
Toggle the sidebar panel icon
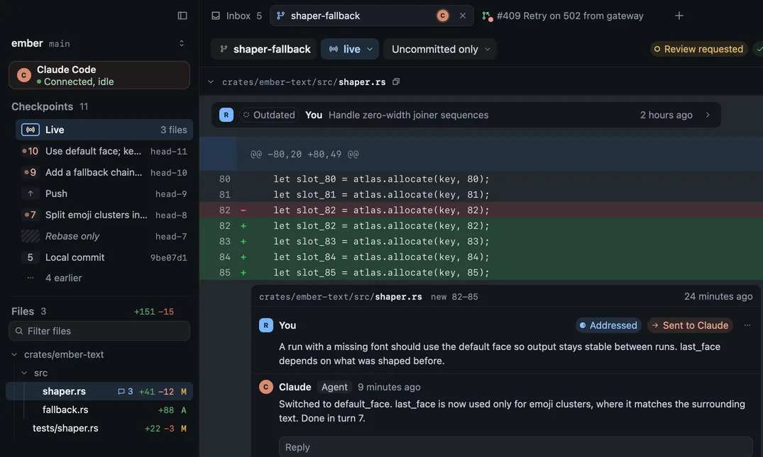click(x=182, y=16)
